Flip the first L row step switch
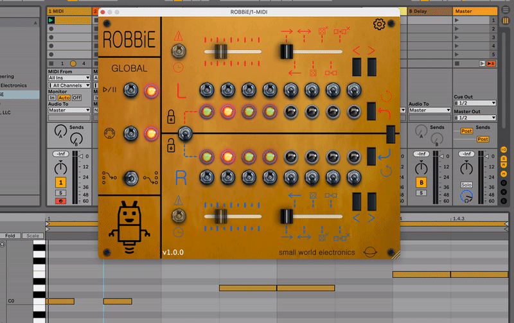This screenshot has width=514, height=323. click(x=207, y=90)
